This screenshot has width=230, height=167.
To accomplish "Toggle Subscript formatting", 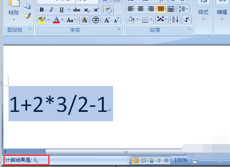I will (86, 10).
